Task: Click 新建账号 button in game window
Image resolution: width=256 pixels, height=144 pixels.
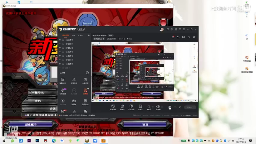Action: [x=31, y=124]
